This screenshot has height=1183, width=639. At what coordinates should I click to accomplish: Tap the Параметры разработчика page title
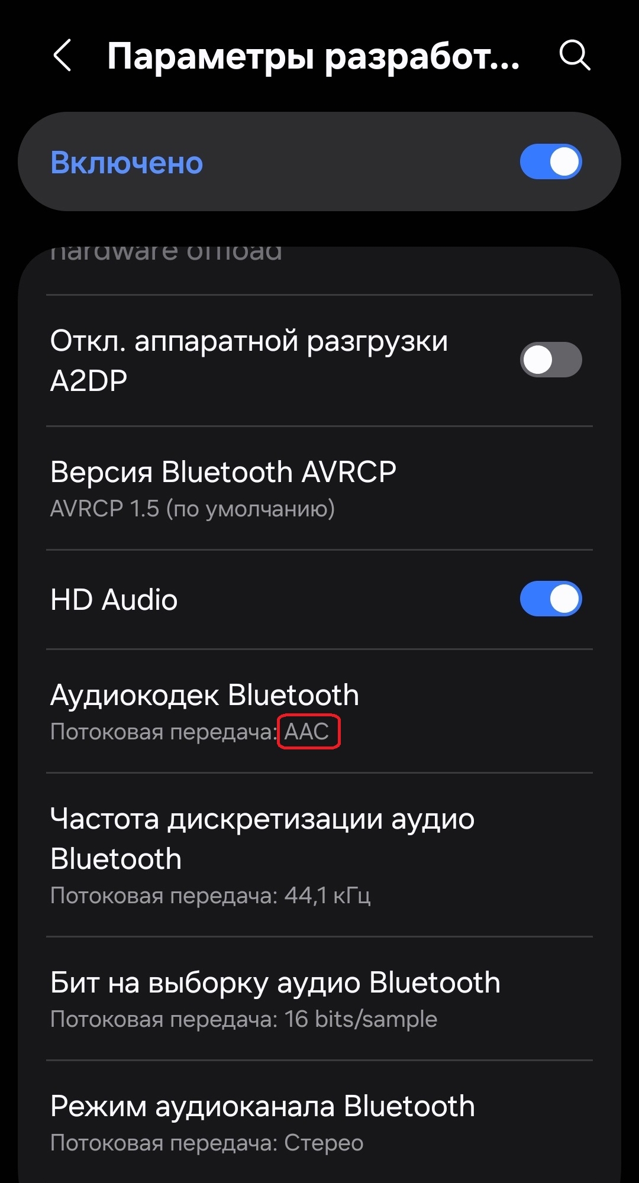pos(314,57)
